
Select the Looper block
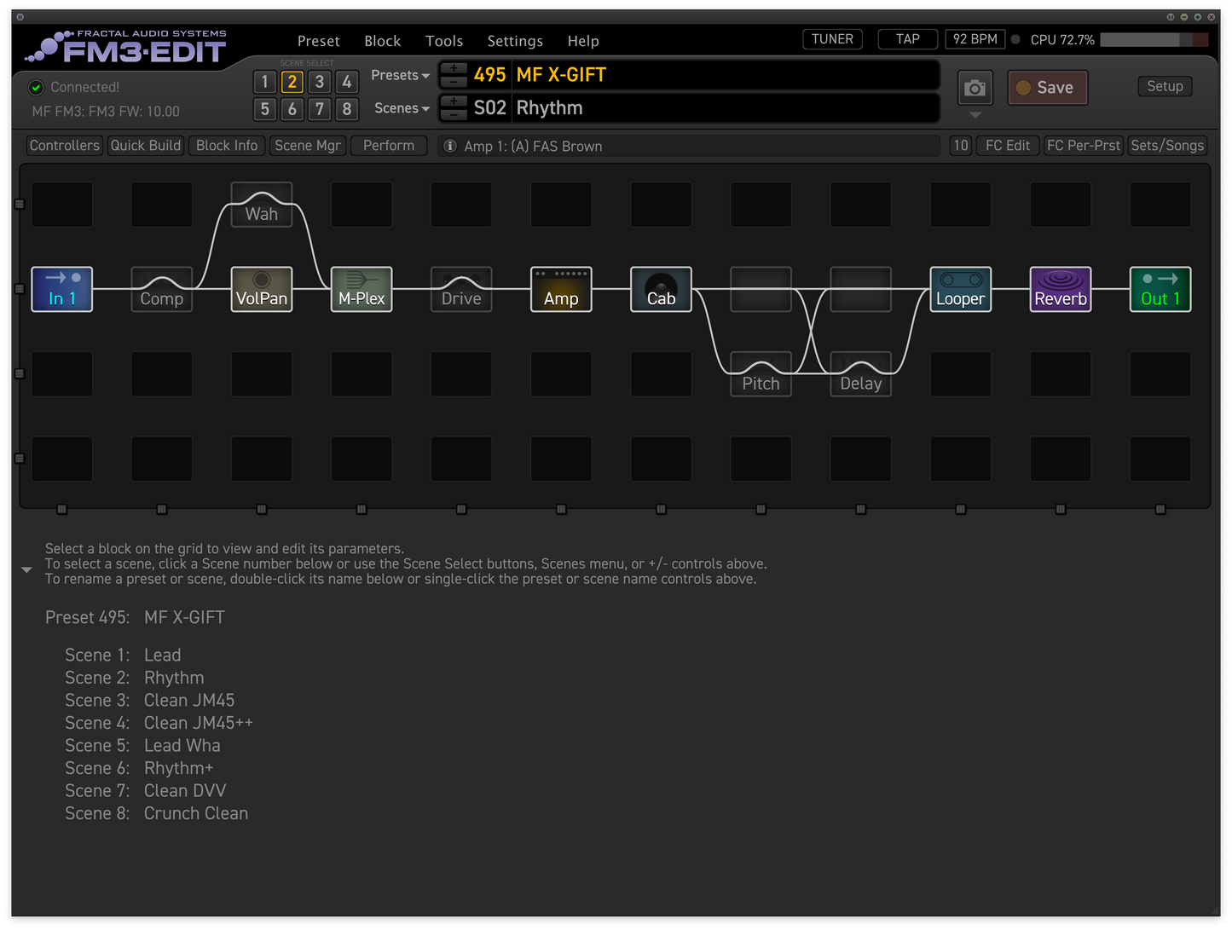pos(960,289)
